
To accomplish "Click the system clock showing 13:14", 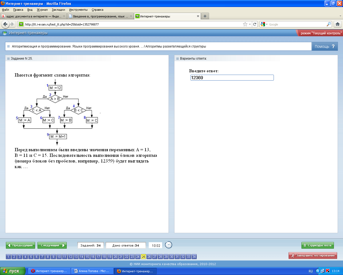I will point(335,271).
